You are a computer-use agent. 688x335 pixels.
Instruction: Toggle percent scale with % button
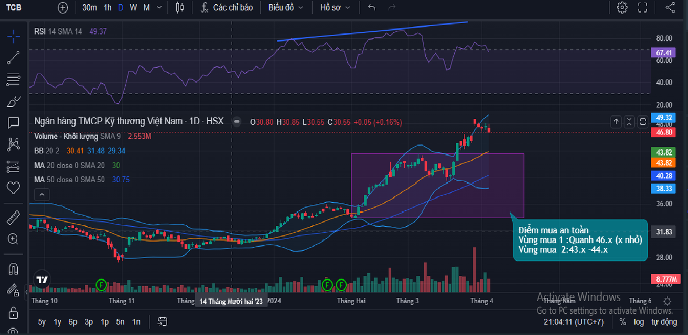[622, 322]
